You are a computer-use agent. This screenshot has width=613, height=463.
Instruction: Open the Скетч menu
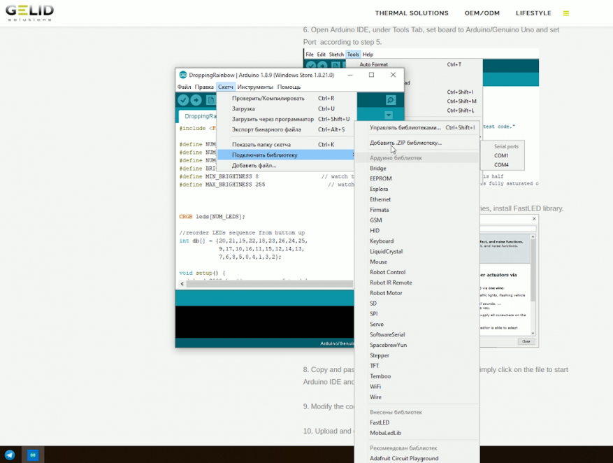[226, 87]
